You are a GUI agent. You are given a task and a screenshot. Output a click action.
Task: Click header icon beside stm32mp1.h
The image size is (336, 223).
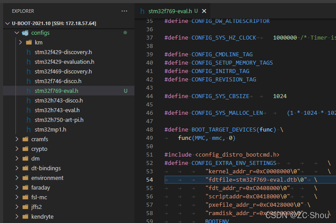pos(29,130)
